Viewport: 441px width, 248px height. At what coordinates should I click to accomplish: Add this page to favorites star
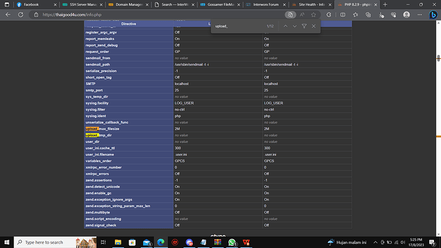313,15
